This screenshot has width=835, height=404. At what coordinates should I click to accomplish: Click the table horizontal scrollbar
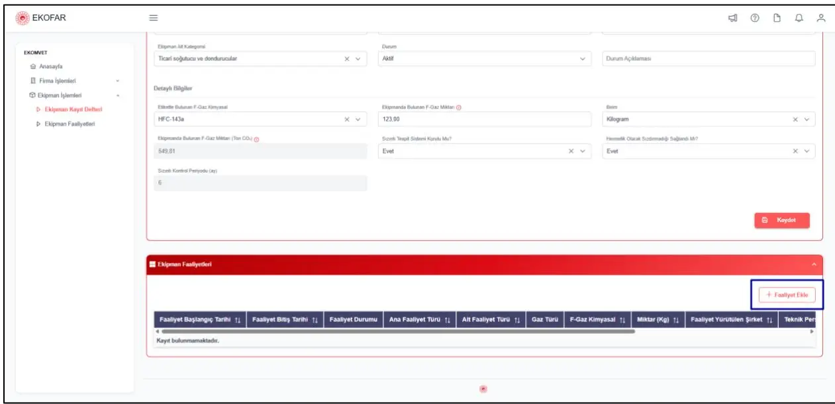point(397,331)
